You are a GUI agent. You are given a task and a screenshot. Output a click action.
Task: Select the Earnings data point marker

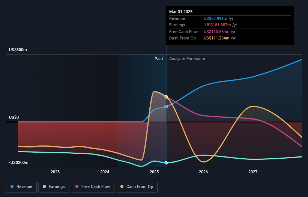pyautogui.click(x=166, y=163)
